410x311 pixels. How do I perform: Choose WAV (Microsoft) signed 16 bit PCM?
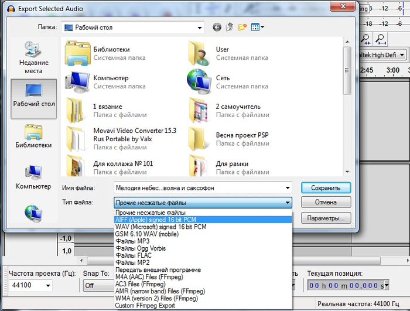click(203, 227)
